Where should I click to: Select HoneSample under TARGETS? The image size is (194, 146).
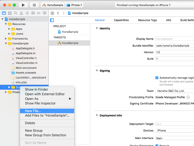[70, 43]
